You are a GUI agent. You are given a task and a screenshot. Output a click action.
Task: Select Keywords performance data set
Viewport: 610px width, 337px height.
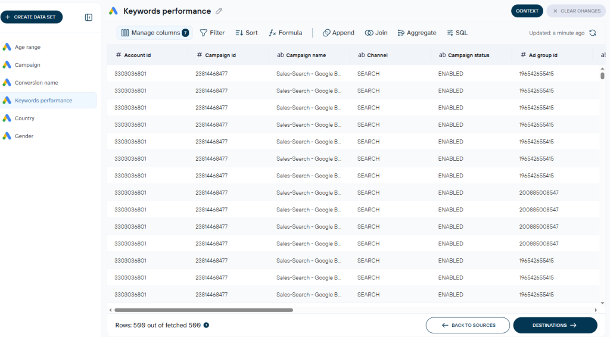pyautogui.click(x=48, y=100)
